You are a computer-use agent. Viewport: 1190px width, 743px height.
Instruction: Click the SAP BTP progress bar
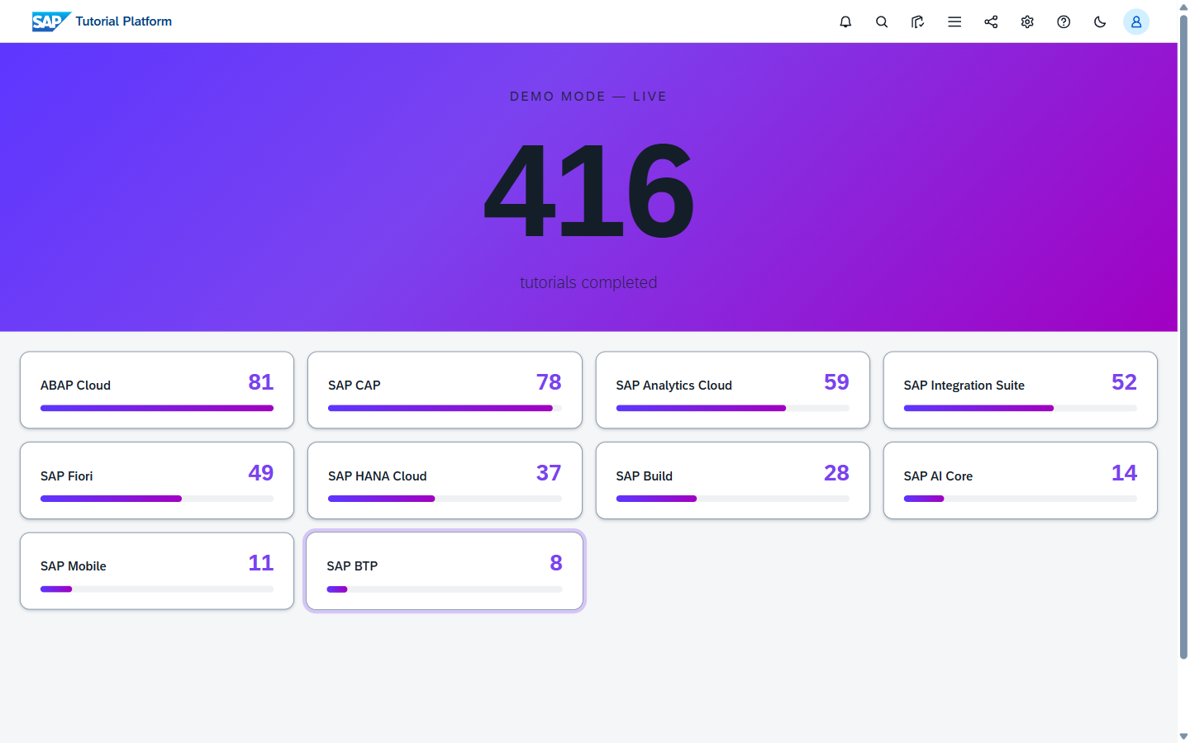445,589
